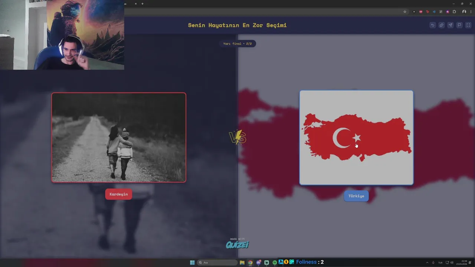
Task: Open the notifications bell icon
Action: pos(470,263)
